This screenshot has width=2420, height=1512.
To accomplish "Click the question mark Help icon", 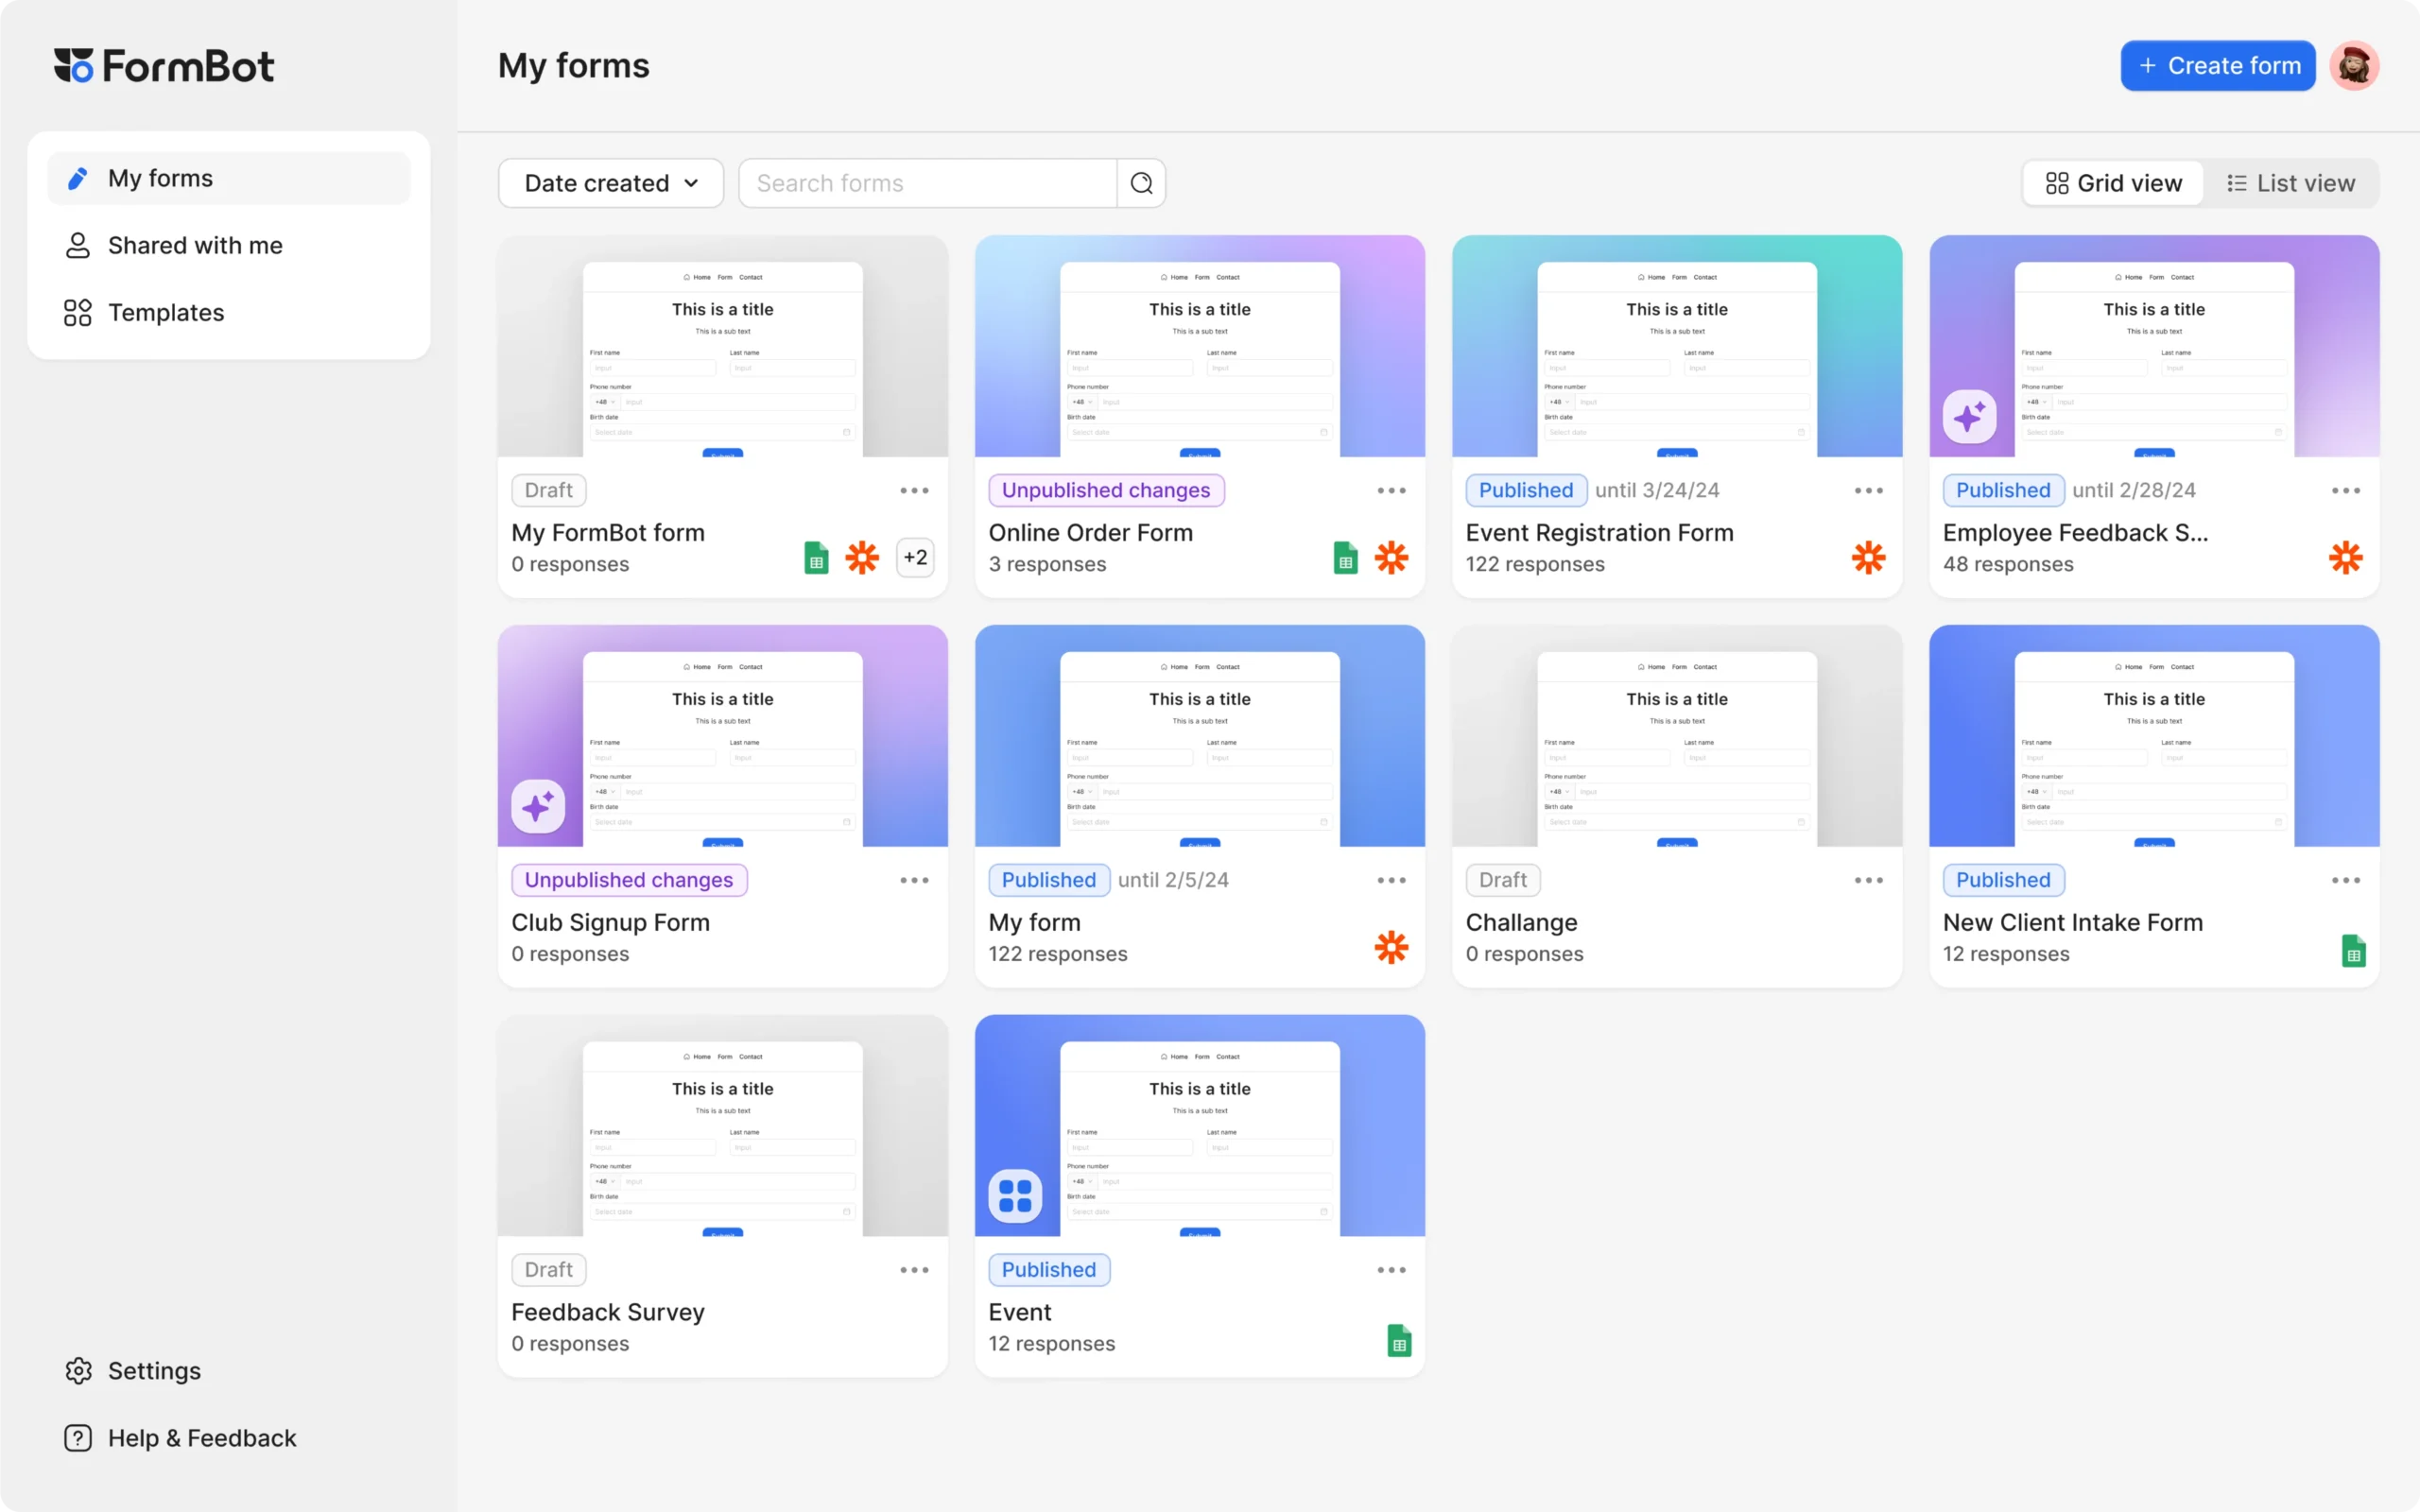I will pos(78,1437).
